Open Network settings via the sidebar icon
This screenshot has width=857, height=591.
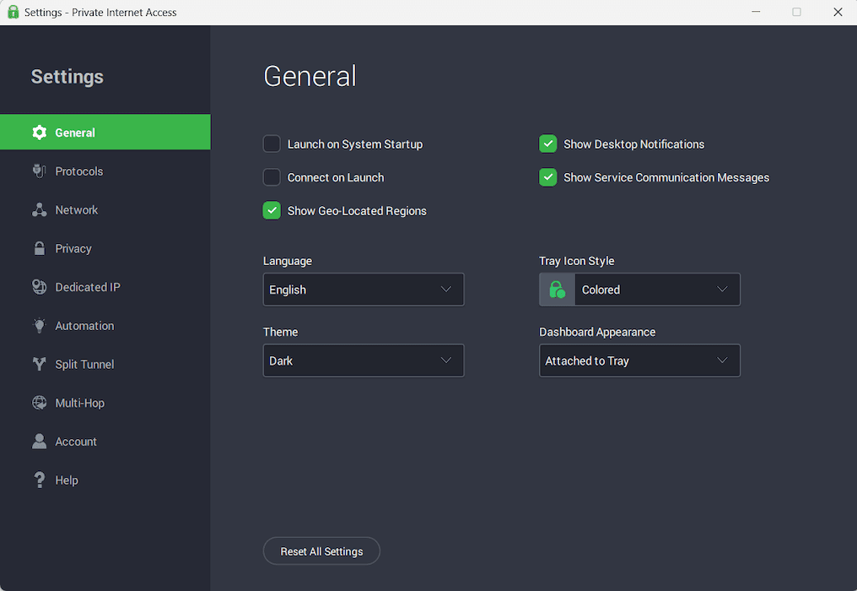point(40,209)
